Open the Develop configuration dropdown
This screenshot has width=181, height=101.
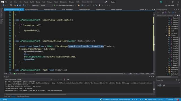(35, 5)
